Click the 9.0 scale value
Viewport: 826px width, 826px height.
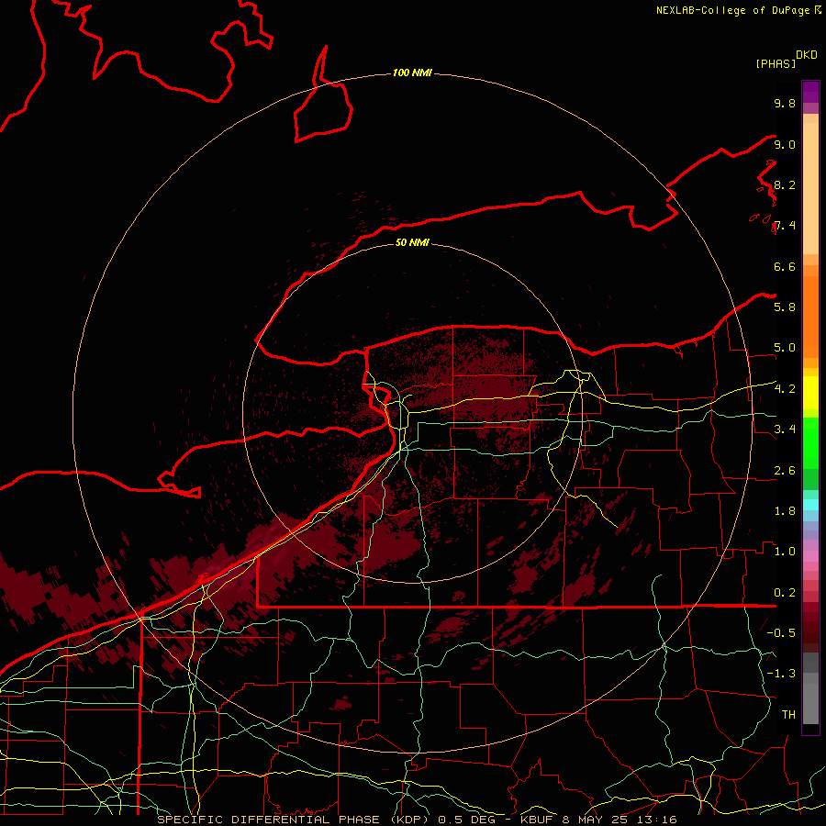(x=785, y=144)
